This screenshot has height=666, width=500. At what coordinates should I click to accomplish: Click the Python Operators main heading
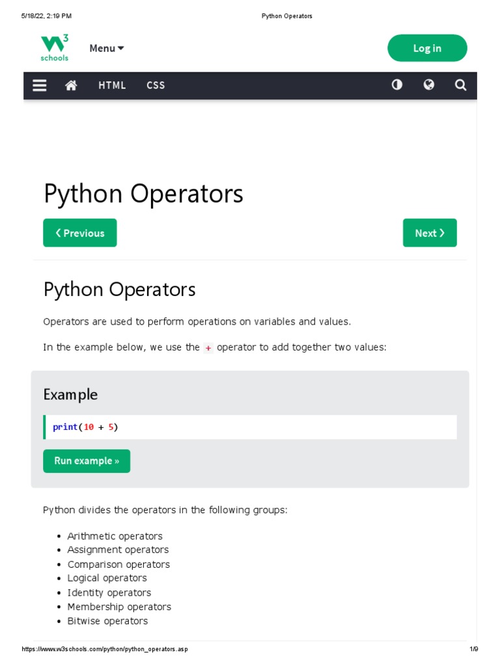[x=143, y=194]
